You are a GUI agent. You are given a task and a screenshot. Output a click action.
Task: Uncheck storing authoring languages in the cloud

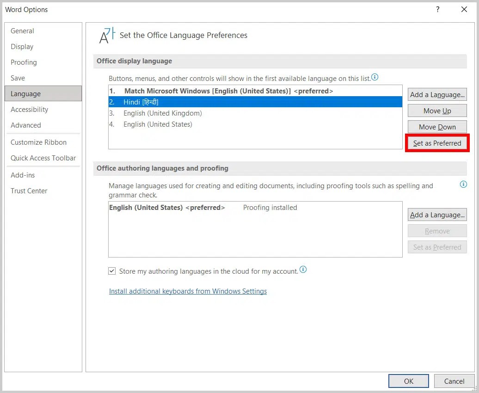point(111,272)
